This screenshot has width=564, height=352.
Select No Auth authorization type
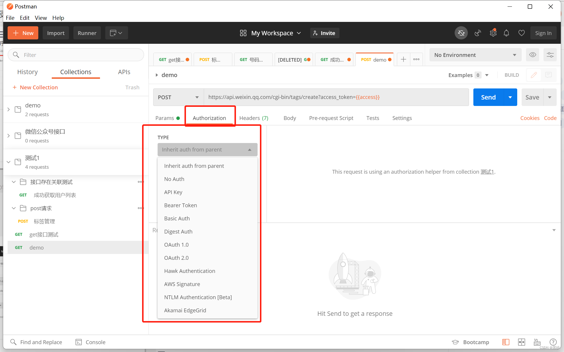tap(174, 178)
